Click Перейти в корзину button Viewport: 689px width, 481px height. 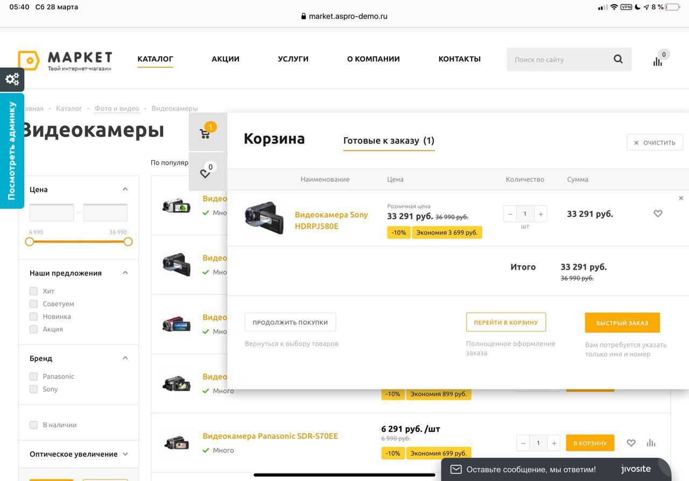506,322
